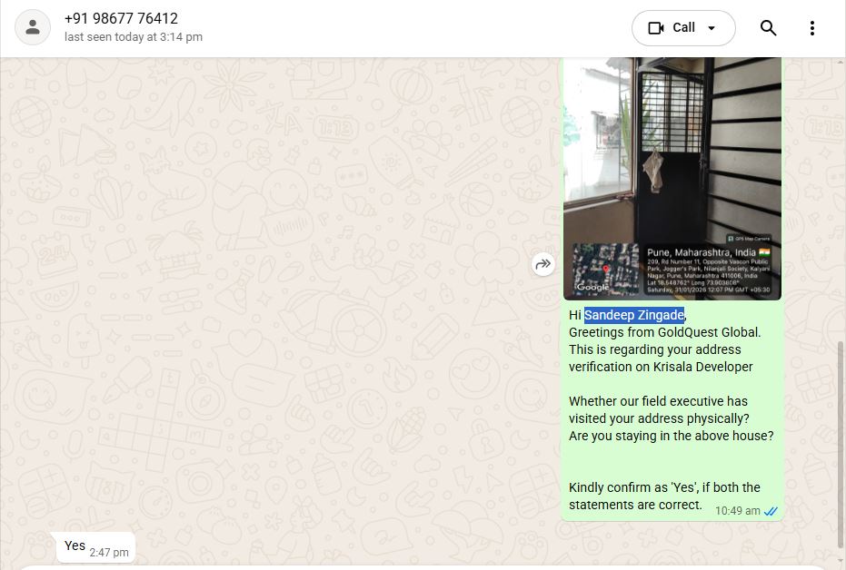846x570 pixels.
Task: Click the video camera Call icon
Action: (x=655, y=28)
